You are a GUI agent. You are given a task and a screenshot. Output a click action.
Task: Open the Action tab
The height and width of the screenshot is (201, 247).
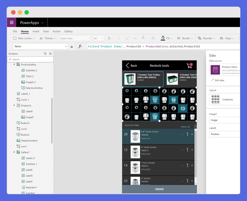coord(56,31)
